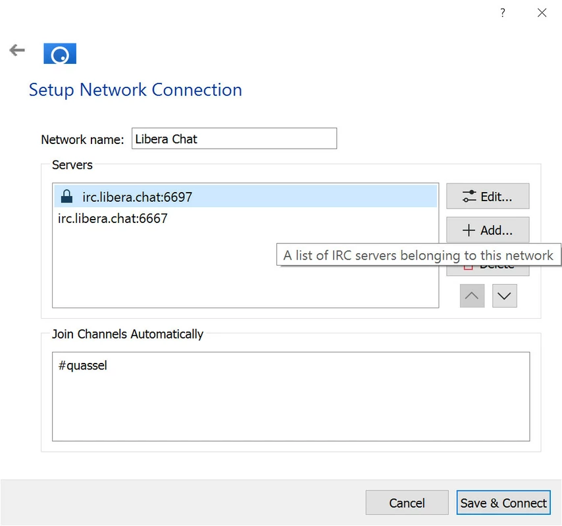
Task: Open Edit... for the selected server
Action: tap(488, 196)
